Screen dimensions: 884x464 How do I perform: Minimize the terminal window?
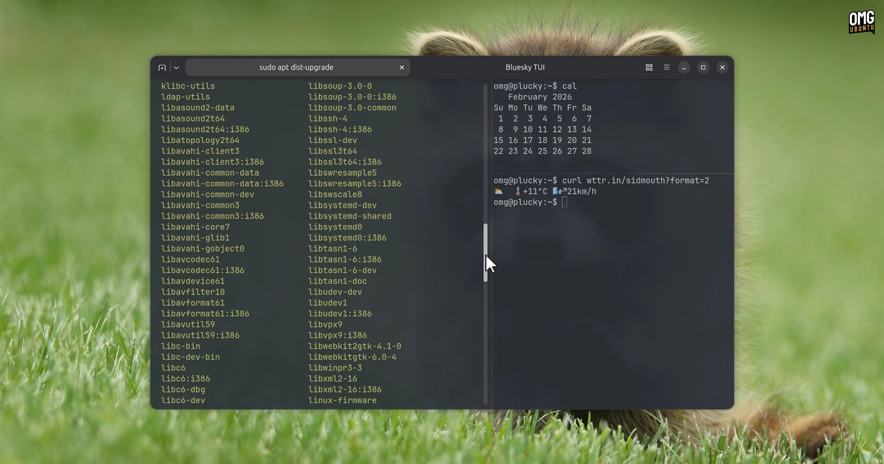click(684, 67)
